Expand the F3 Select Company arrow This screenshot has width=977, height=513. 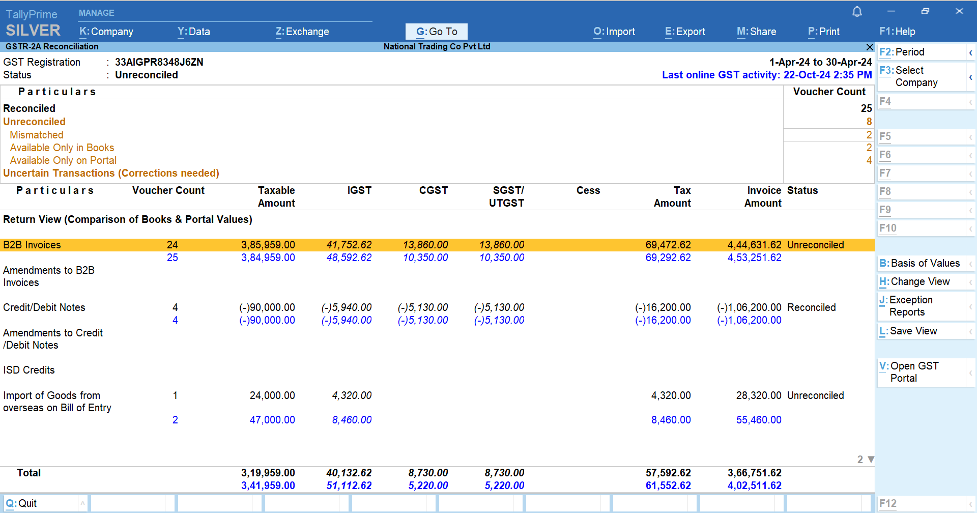(x=970, y=77)
